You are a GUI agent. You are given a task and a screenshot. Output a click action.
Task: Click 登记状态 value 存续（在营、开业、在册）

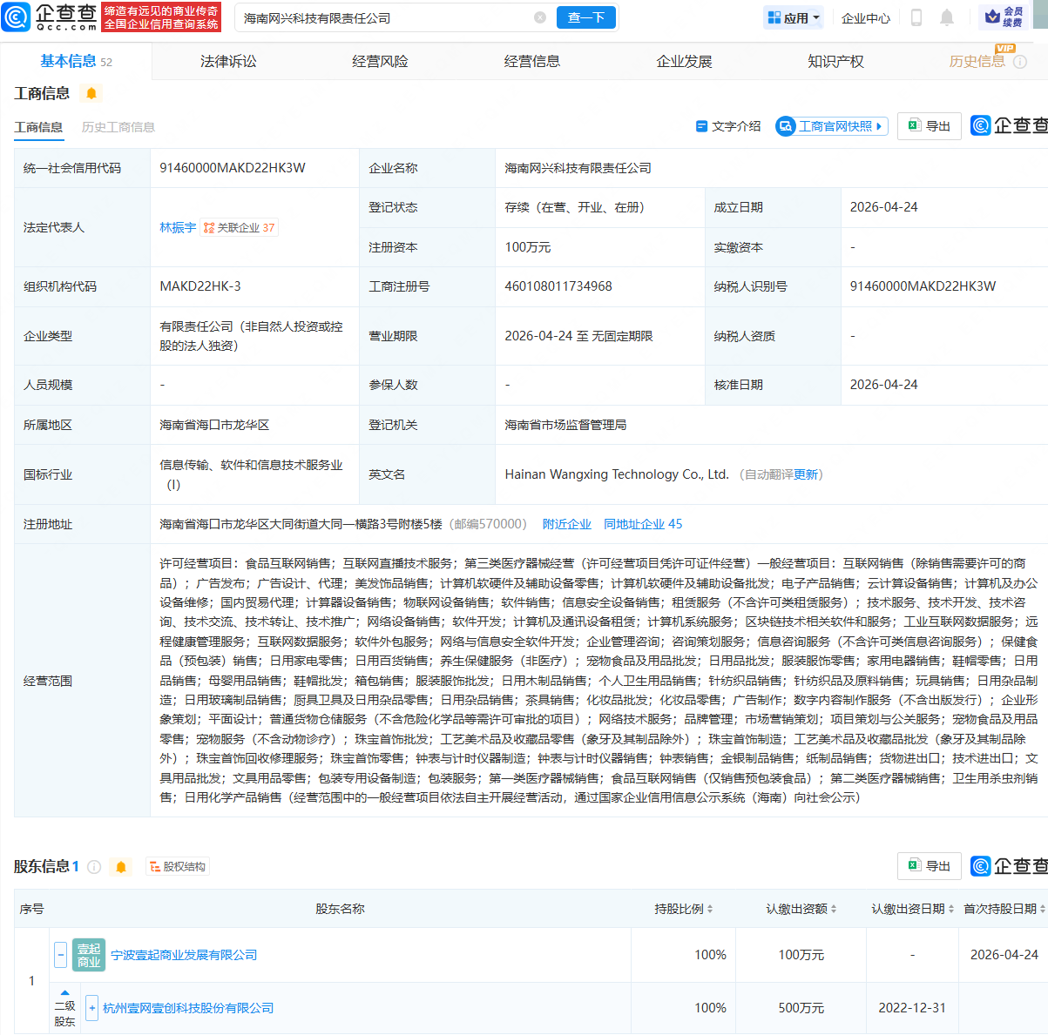point(575,207)
